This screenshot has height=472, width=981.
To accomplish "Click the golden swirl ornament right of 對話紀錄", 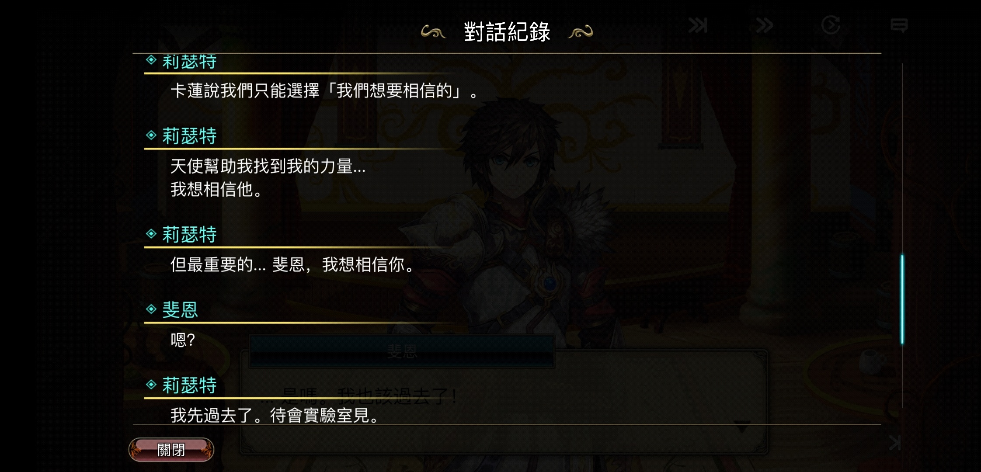I will coord(581,32).
